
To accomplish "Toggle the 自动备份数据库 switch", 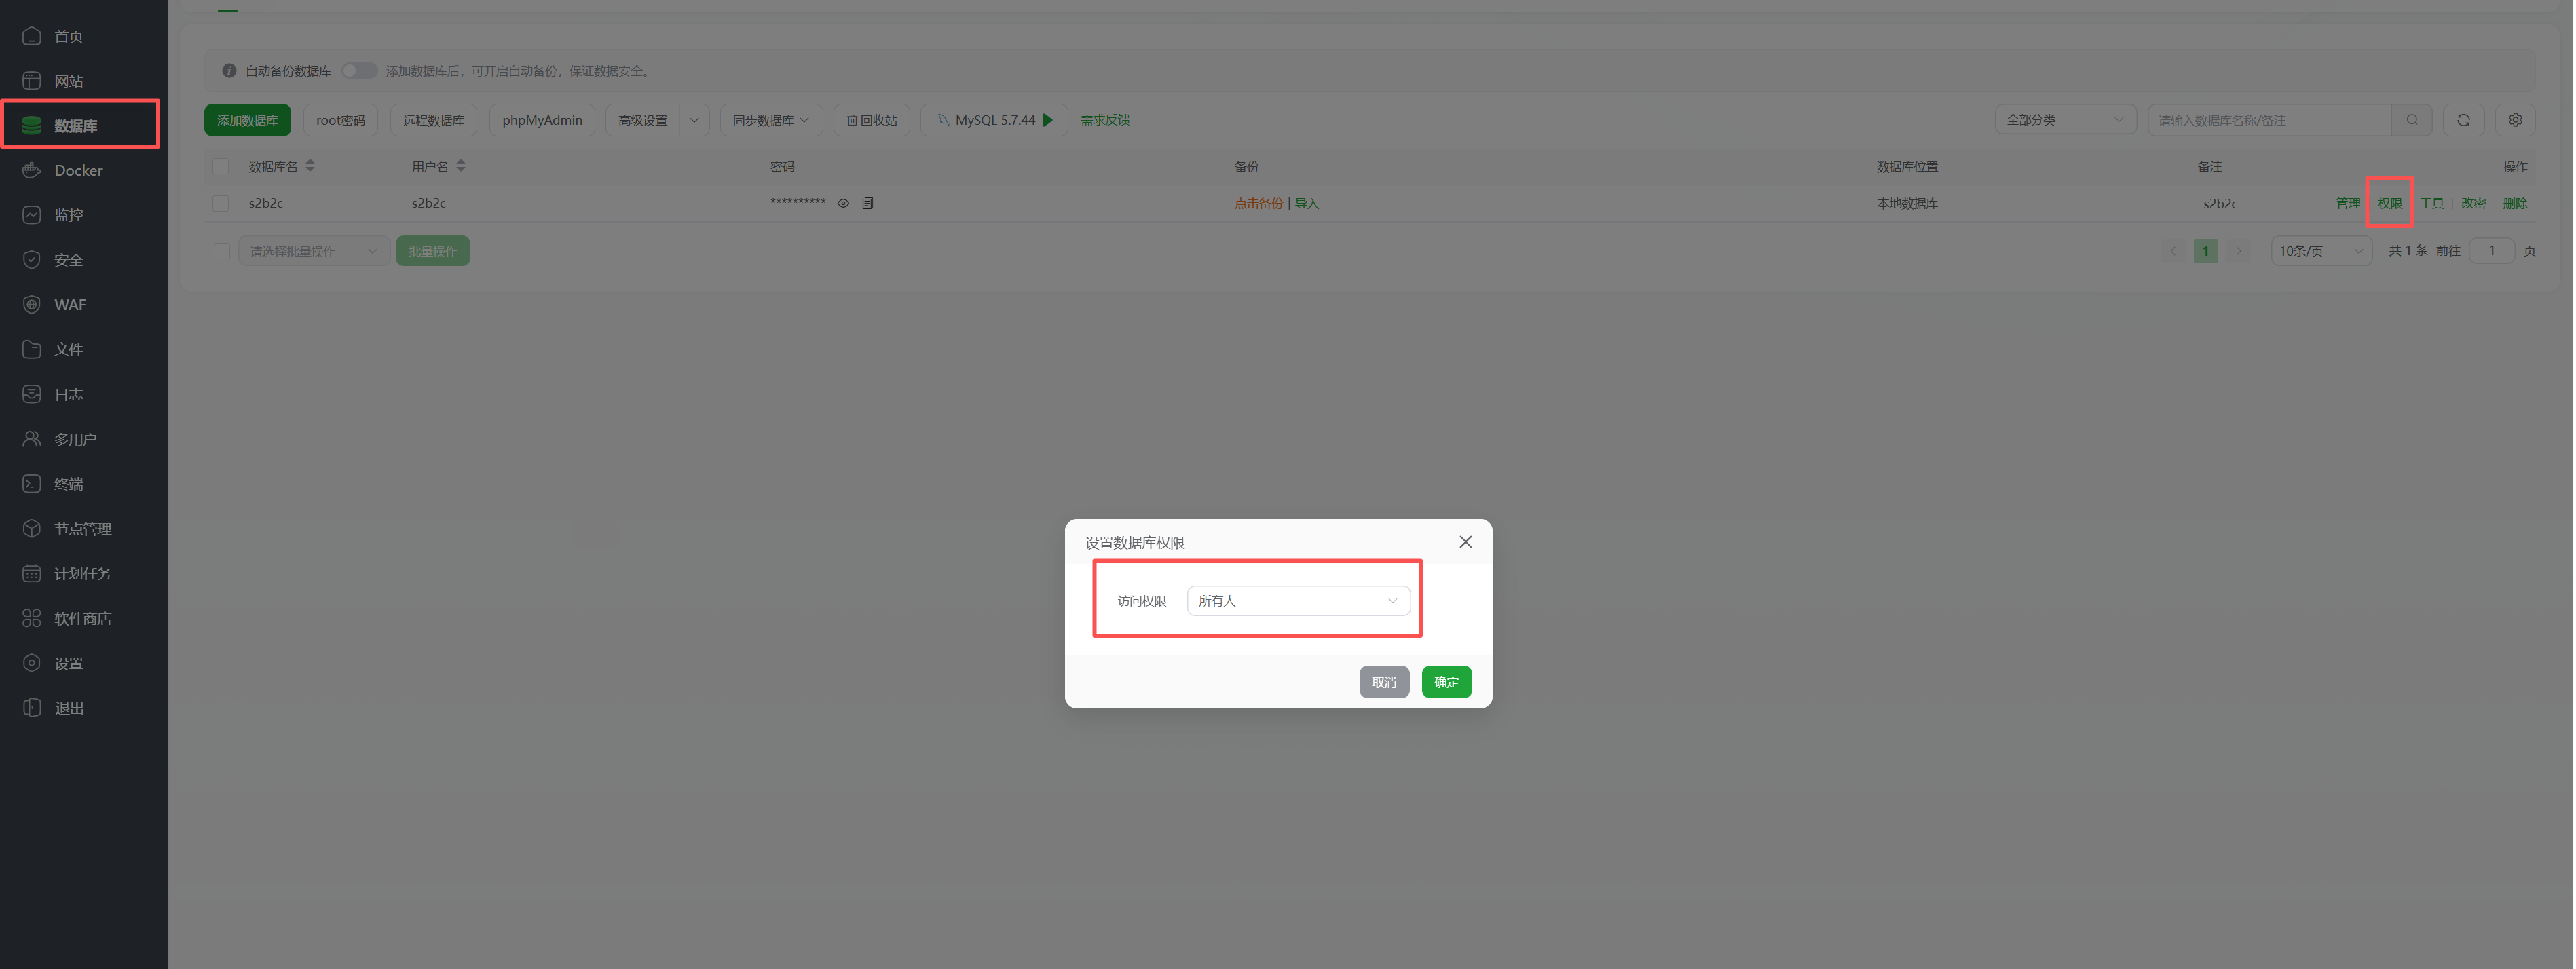I will click(x=359, y=71).
